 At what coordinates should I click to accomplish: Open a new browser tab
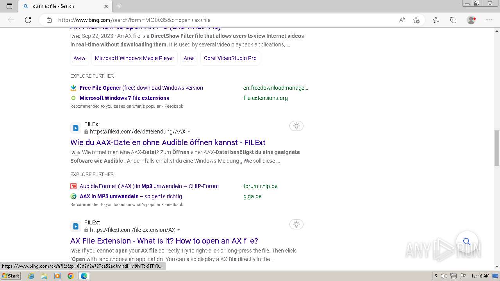coord(119,6)
